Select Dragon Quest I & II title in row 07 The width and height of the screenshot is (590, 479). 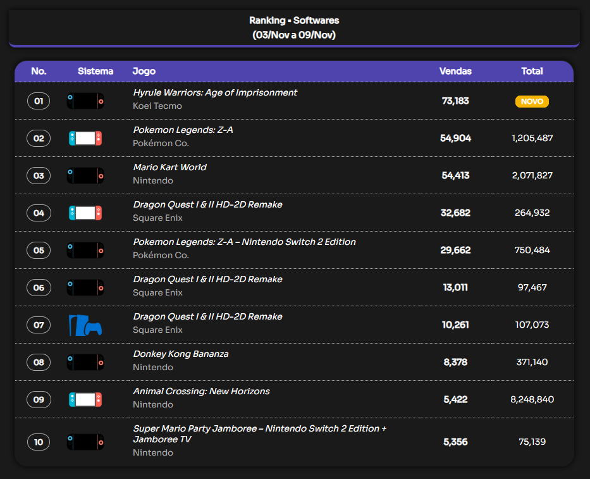pyautogui.click(x=207, y=316)
